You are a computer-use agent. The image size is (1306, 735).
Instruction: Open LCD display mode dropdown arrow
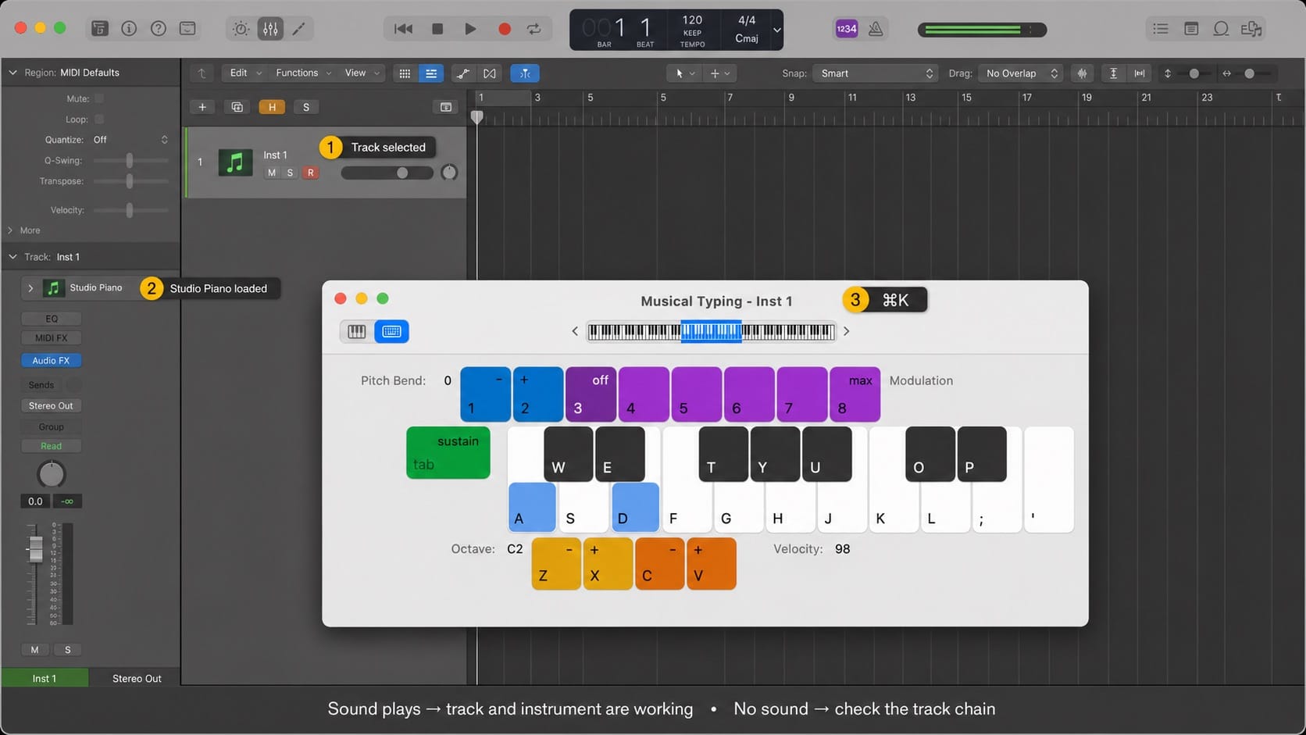coord(776,30)
